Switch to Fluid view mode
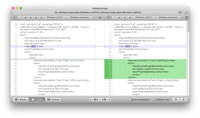The height and width of the screenshot is (118, 200). [37, 99]
